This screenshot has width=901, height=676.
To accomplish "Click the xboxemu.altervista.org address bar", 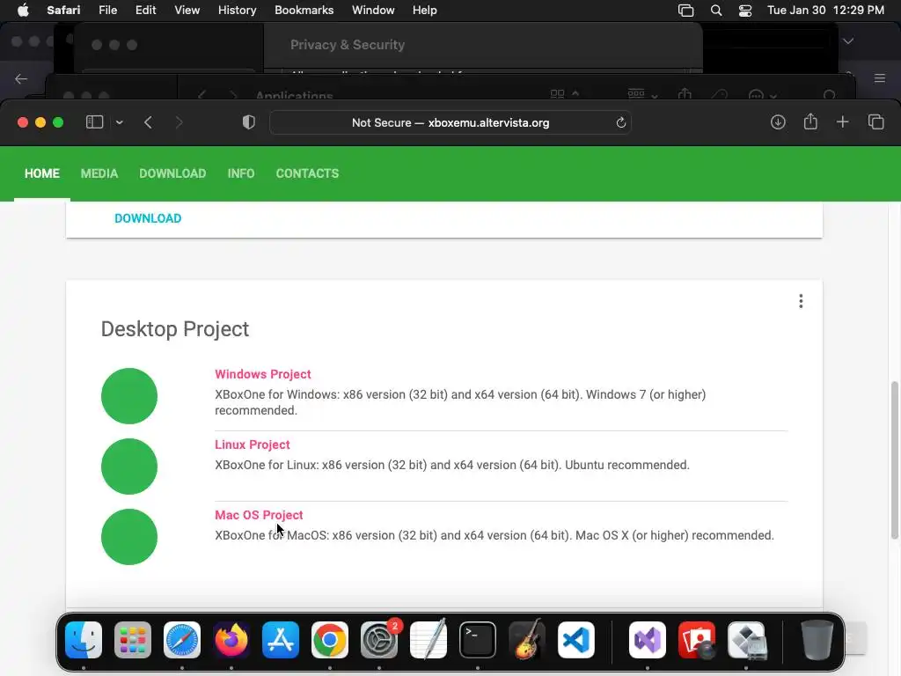I will pyautogui.click(x=450, y=122).
